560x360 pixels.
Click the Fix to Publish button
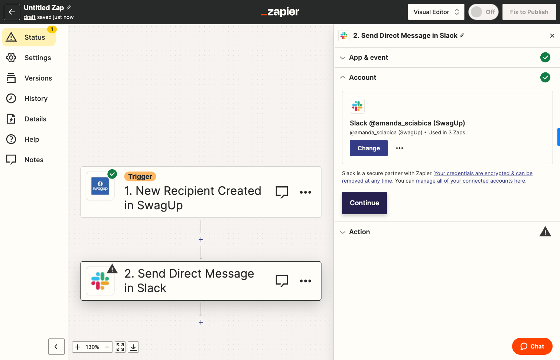pyautogui.click(x=529, y=12)
